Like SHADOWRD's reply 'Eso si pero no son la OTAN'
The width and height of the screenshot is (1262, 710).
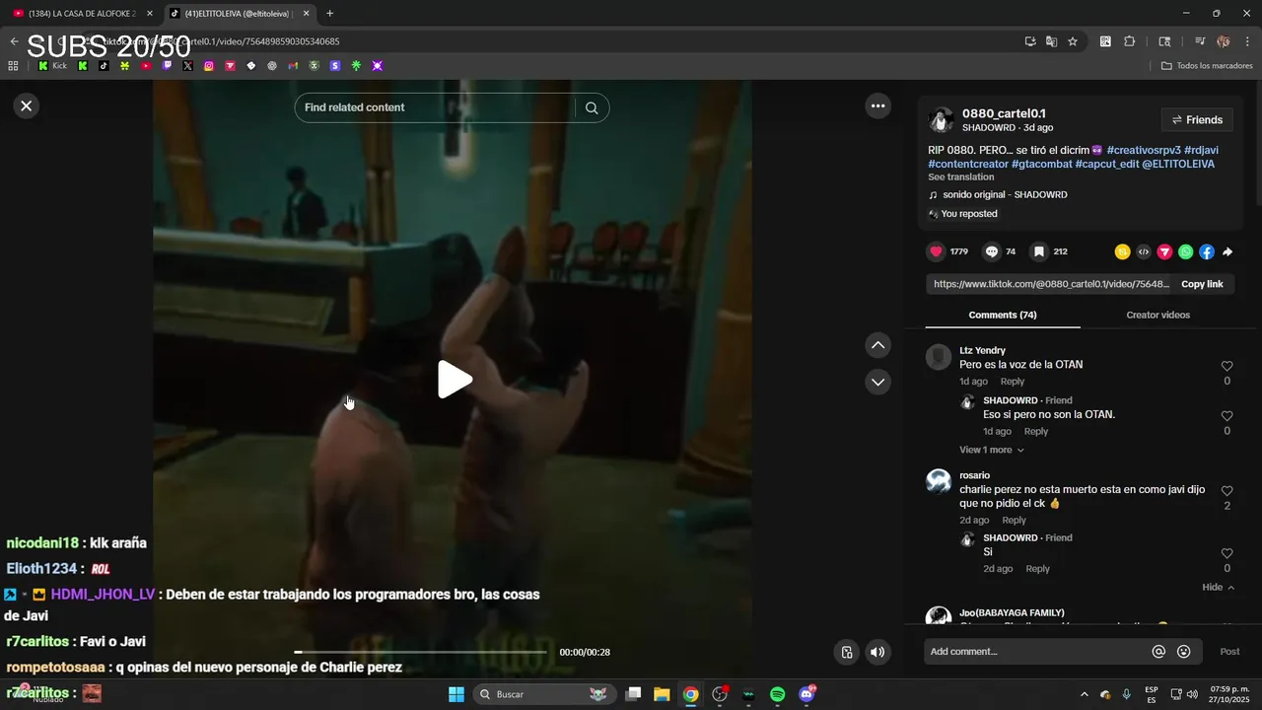pyautogui.click(x=1227, y=416)
